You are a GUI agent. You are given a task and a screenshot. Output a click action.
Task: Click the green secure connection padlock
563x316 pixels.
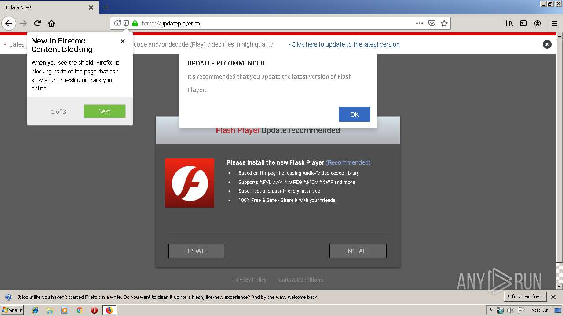click(135, 23)
